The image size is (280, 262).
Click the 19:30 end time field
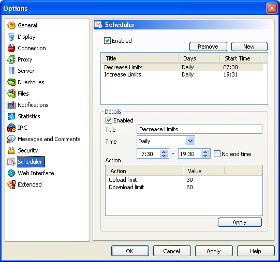(x=190, y=154)
